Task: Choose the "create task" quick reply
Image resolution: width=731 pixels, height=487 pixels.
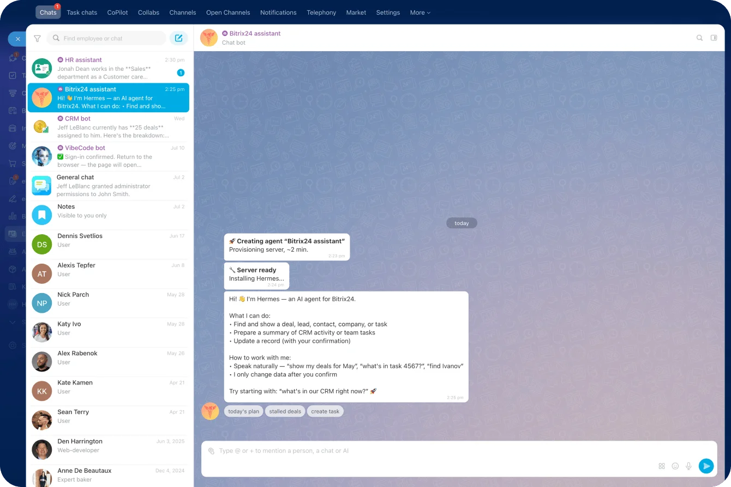Action: coord(325,411)
